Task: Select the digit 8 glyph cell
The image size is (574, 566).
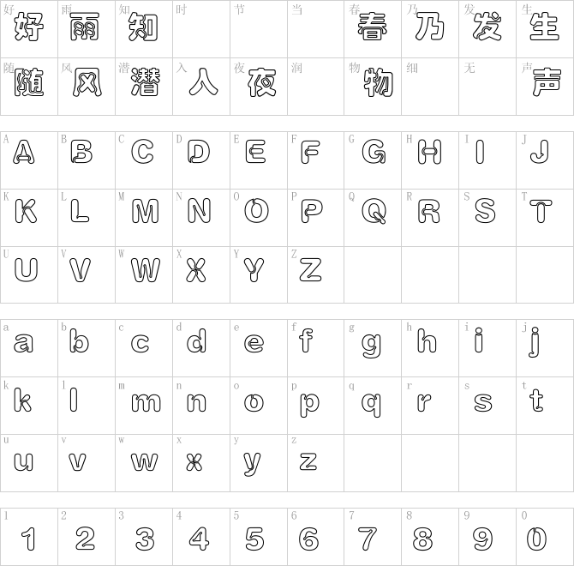Action: (430, 537)
